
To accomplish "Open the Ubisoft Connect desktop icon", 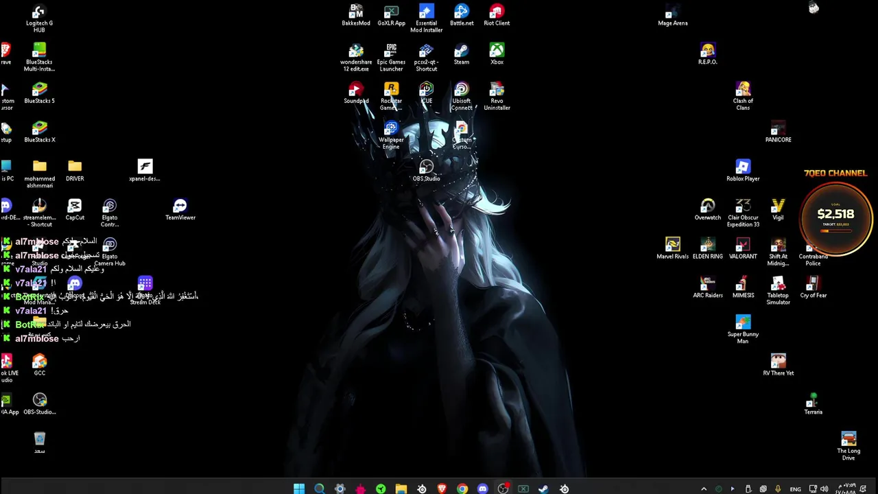I will pos(462,97).
